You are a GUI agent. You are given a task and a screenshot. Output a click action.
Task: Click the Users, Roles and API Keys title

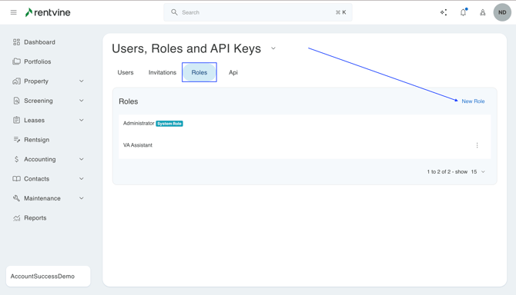186,48
